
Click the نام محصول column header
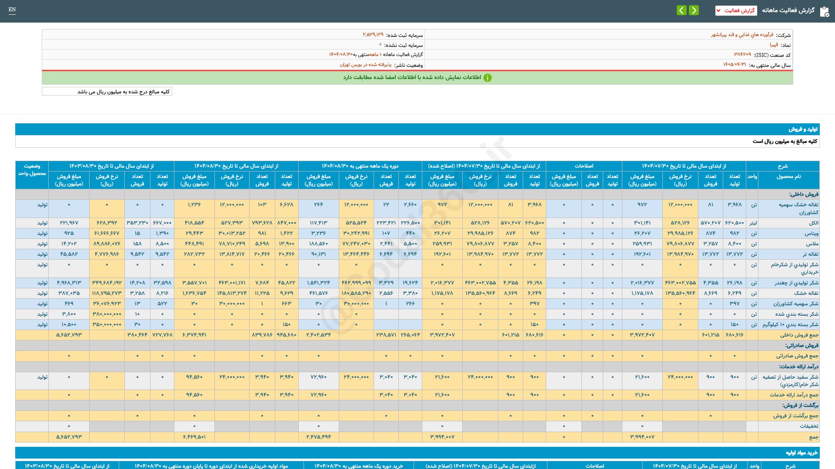[788, 177]
